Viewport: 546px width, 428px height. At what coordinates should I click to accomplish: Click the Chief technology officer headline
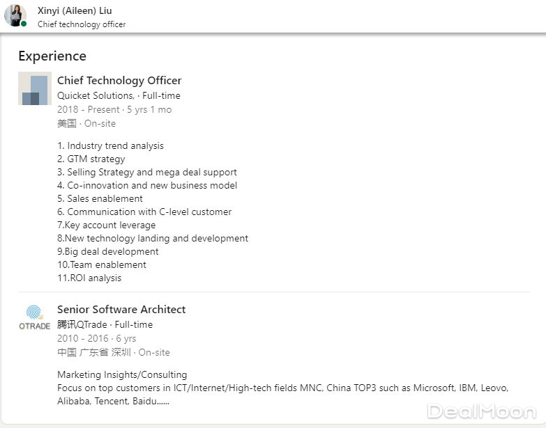(82, 24)
